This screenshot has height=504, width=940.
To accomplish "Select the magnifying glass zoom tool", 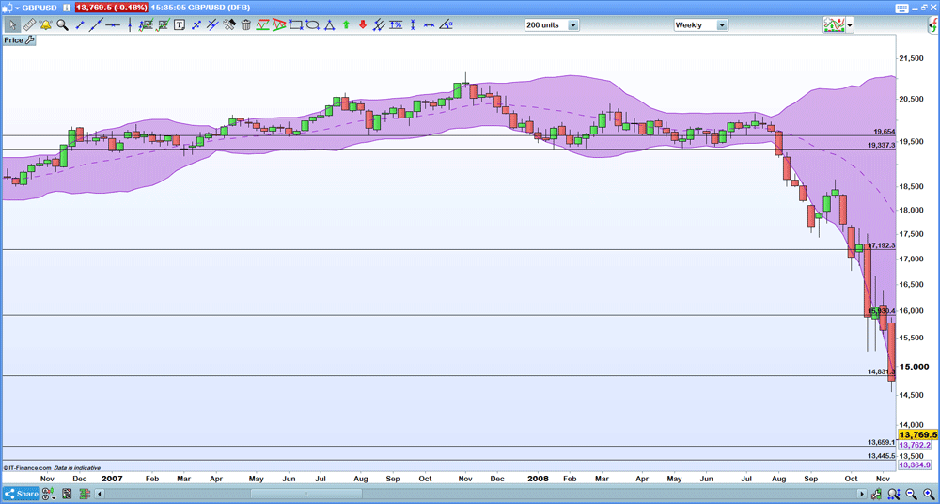I will (62, 25).
